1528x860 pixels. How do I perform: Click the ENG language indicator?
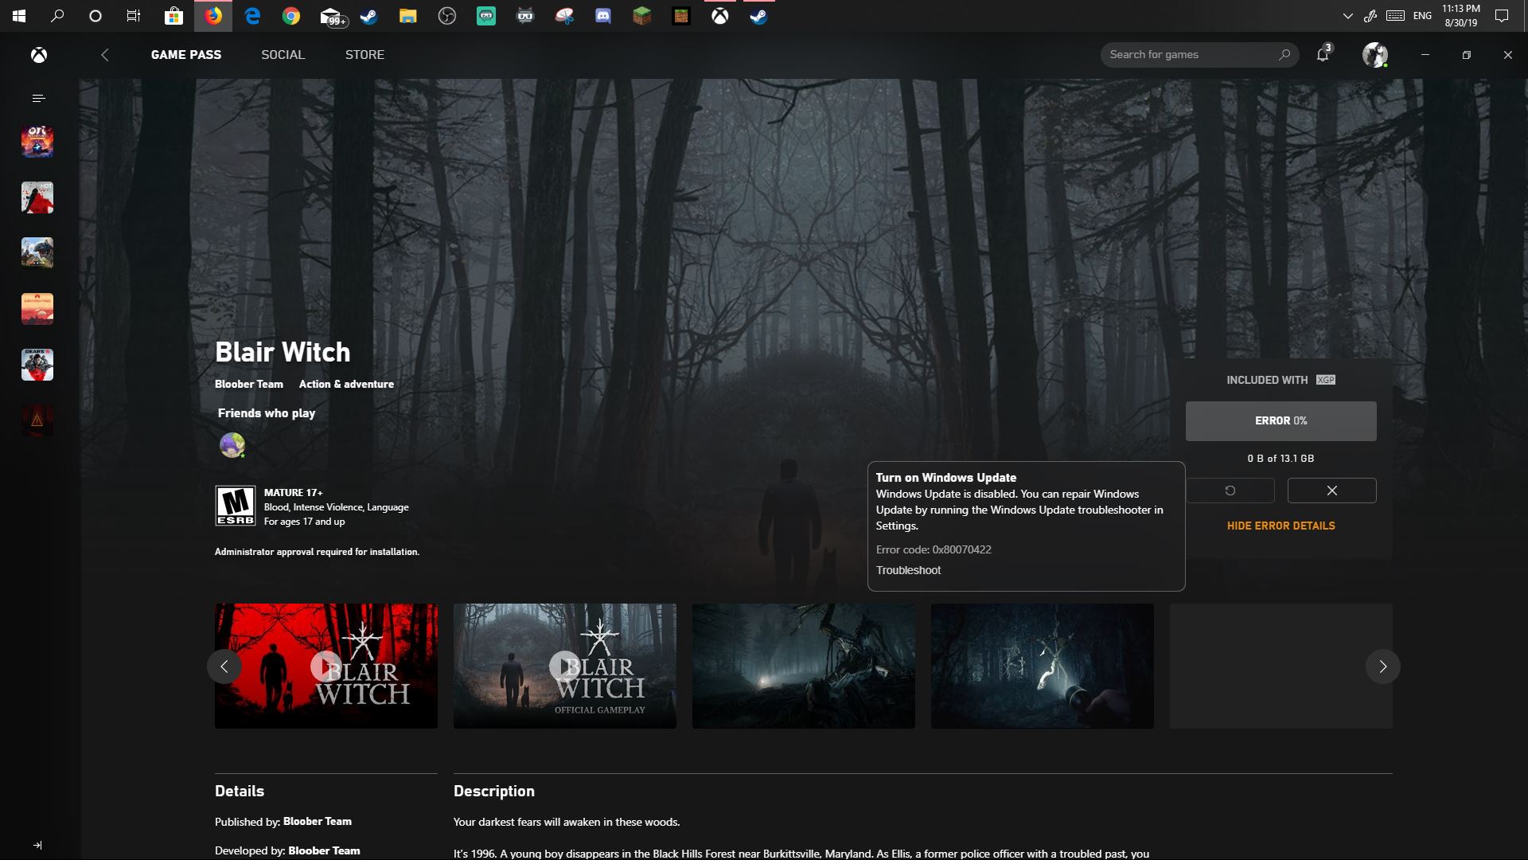[1423, 16]
